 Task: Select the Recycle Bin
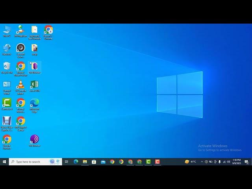[x=7, y=68]
